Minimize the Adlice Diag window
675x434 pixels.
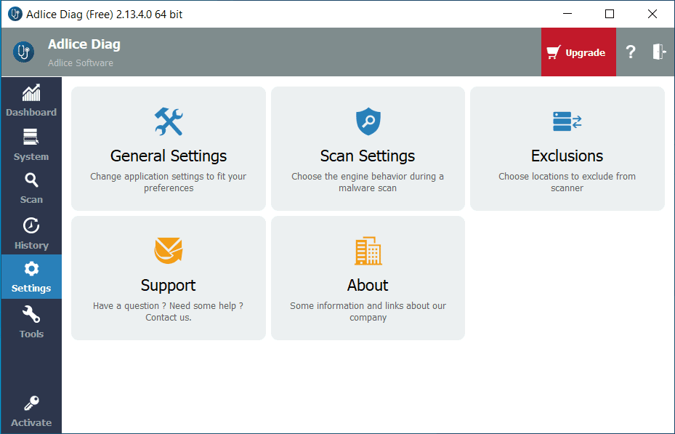click(567, 14)
